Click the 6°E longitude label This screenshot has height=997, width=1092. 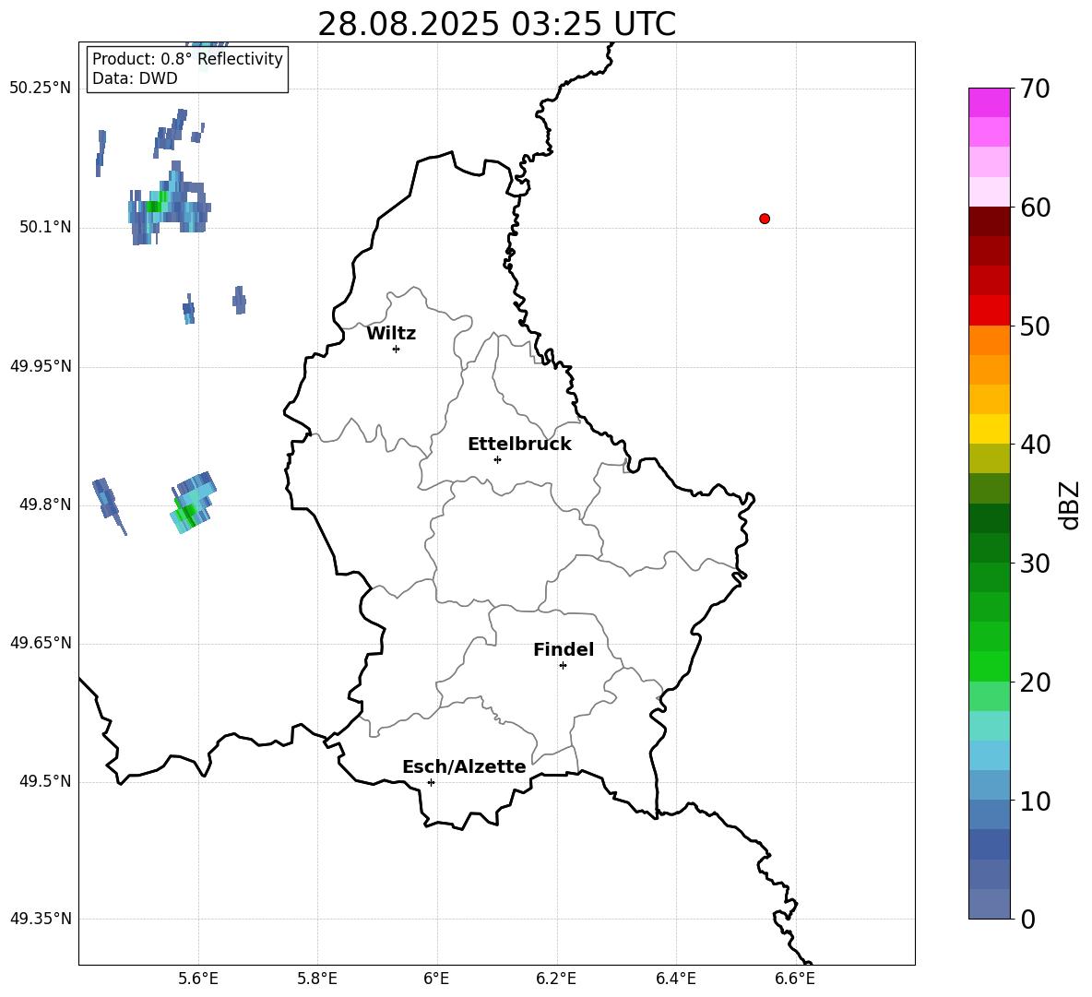point(436,979)
